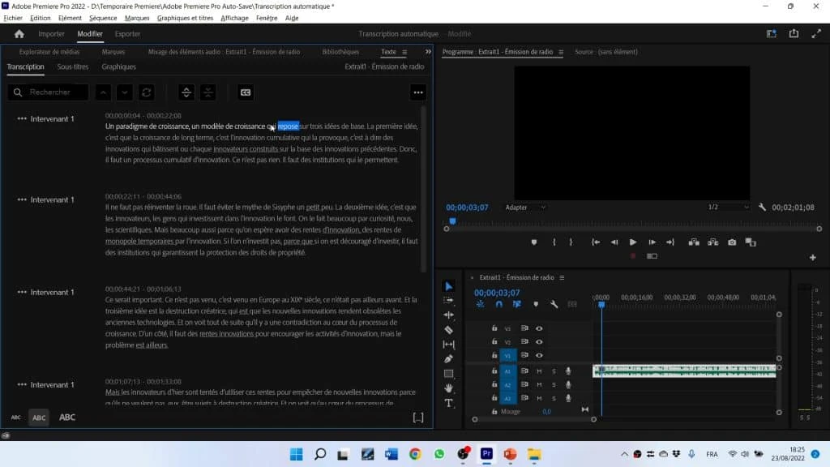Click Mark In bracket button

pyautogui.click(x=554, y=242)
